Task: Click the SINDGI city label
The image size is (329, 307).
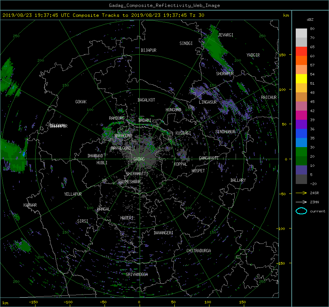Action: click(x=186, y=43)
